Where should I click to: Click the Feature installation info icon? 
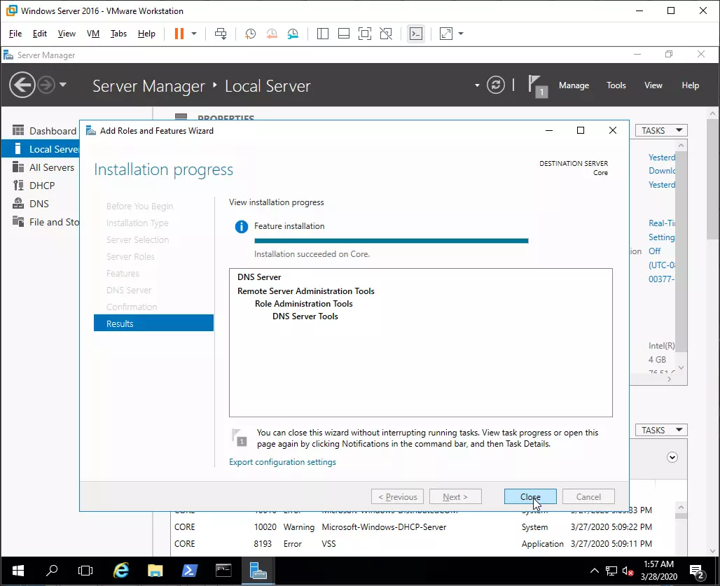(242, 226)
